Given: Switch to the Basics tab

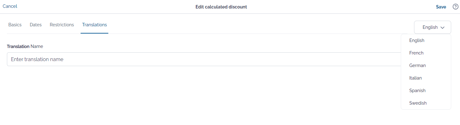Looking at the screenshot, I should pyautogui.click(x=15, y=25).
